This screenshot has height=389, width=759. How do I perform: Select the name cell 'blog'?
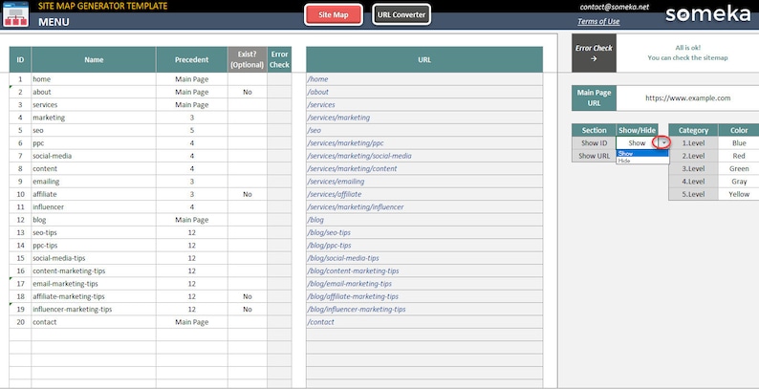(94, 220)
